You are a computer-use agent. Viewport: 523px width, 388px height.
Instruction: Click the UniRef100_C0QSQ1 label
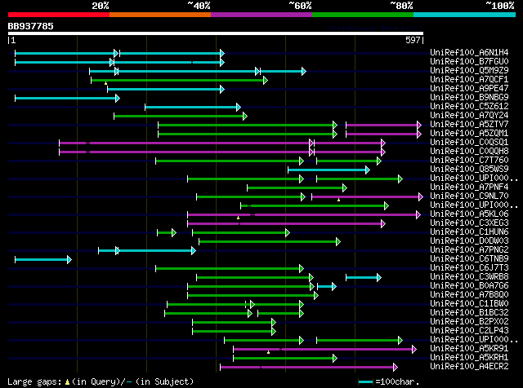tap(469, 143)
